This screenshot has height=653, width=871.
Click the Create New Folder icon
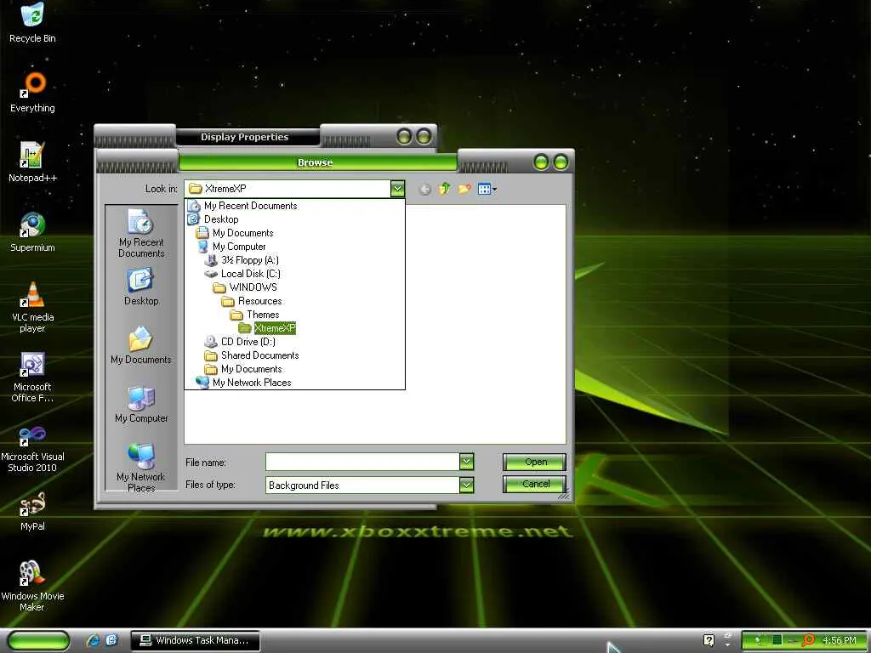[464, 190]
